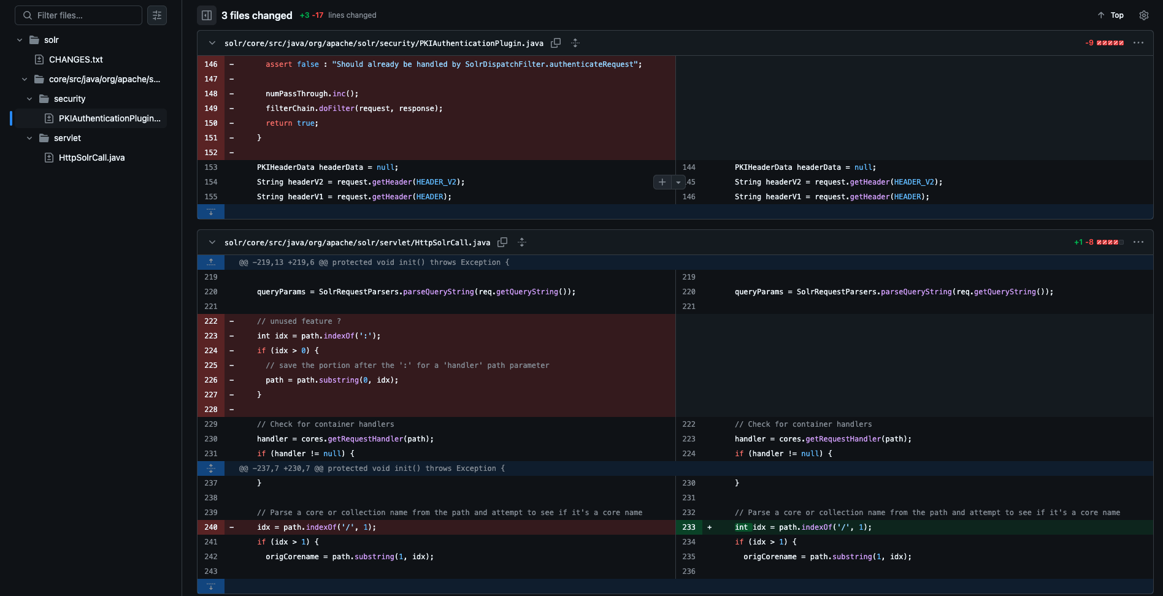Select left line number 153
Viewport: 1163px width, 596px height.
[211, 167]
